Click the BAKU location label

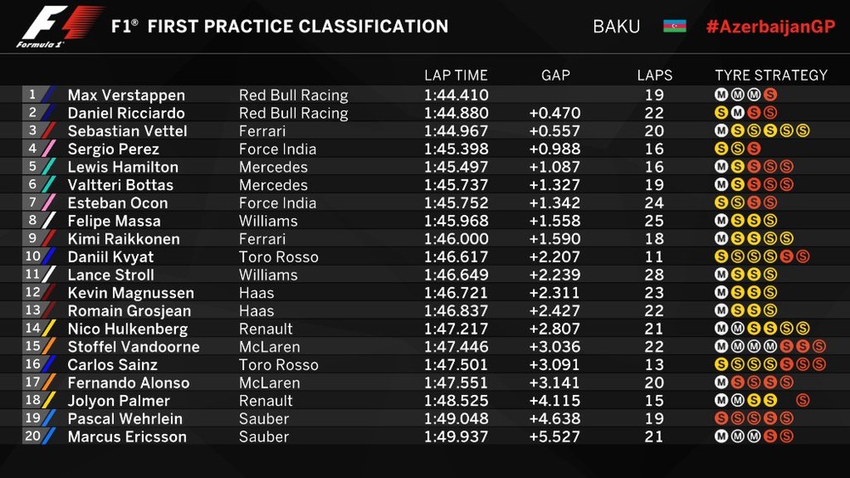click(616, 26)
